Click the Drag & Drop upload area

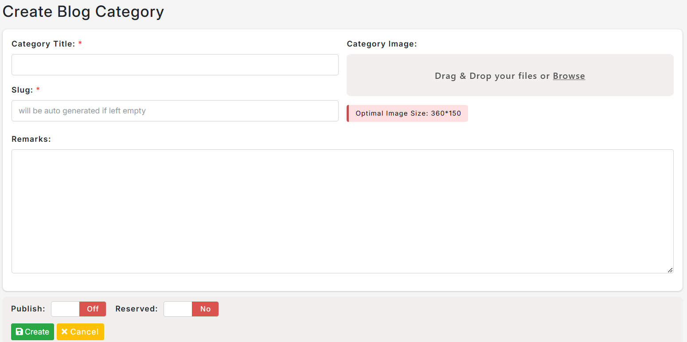[510, 75]
